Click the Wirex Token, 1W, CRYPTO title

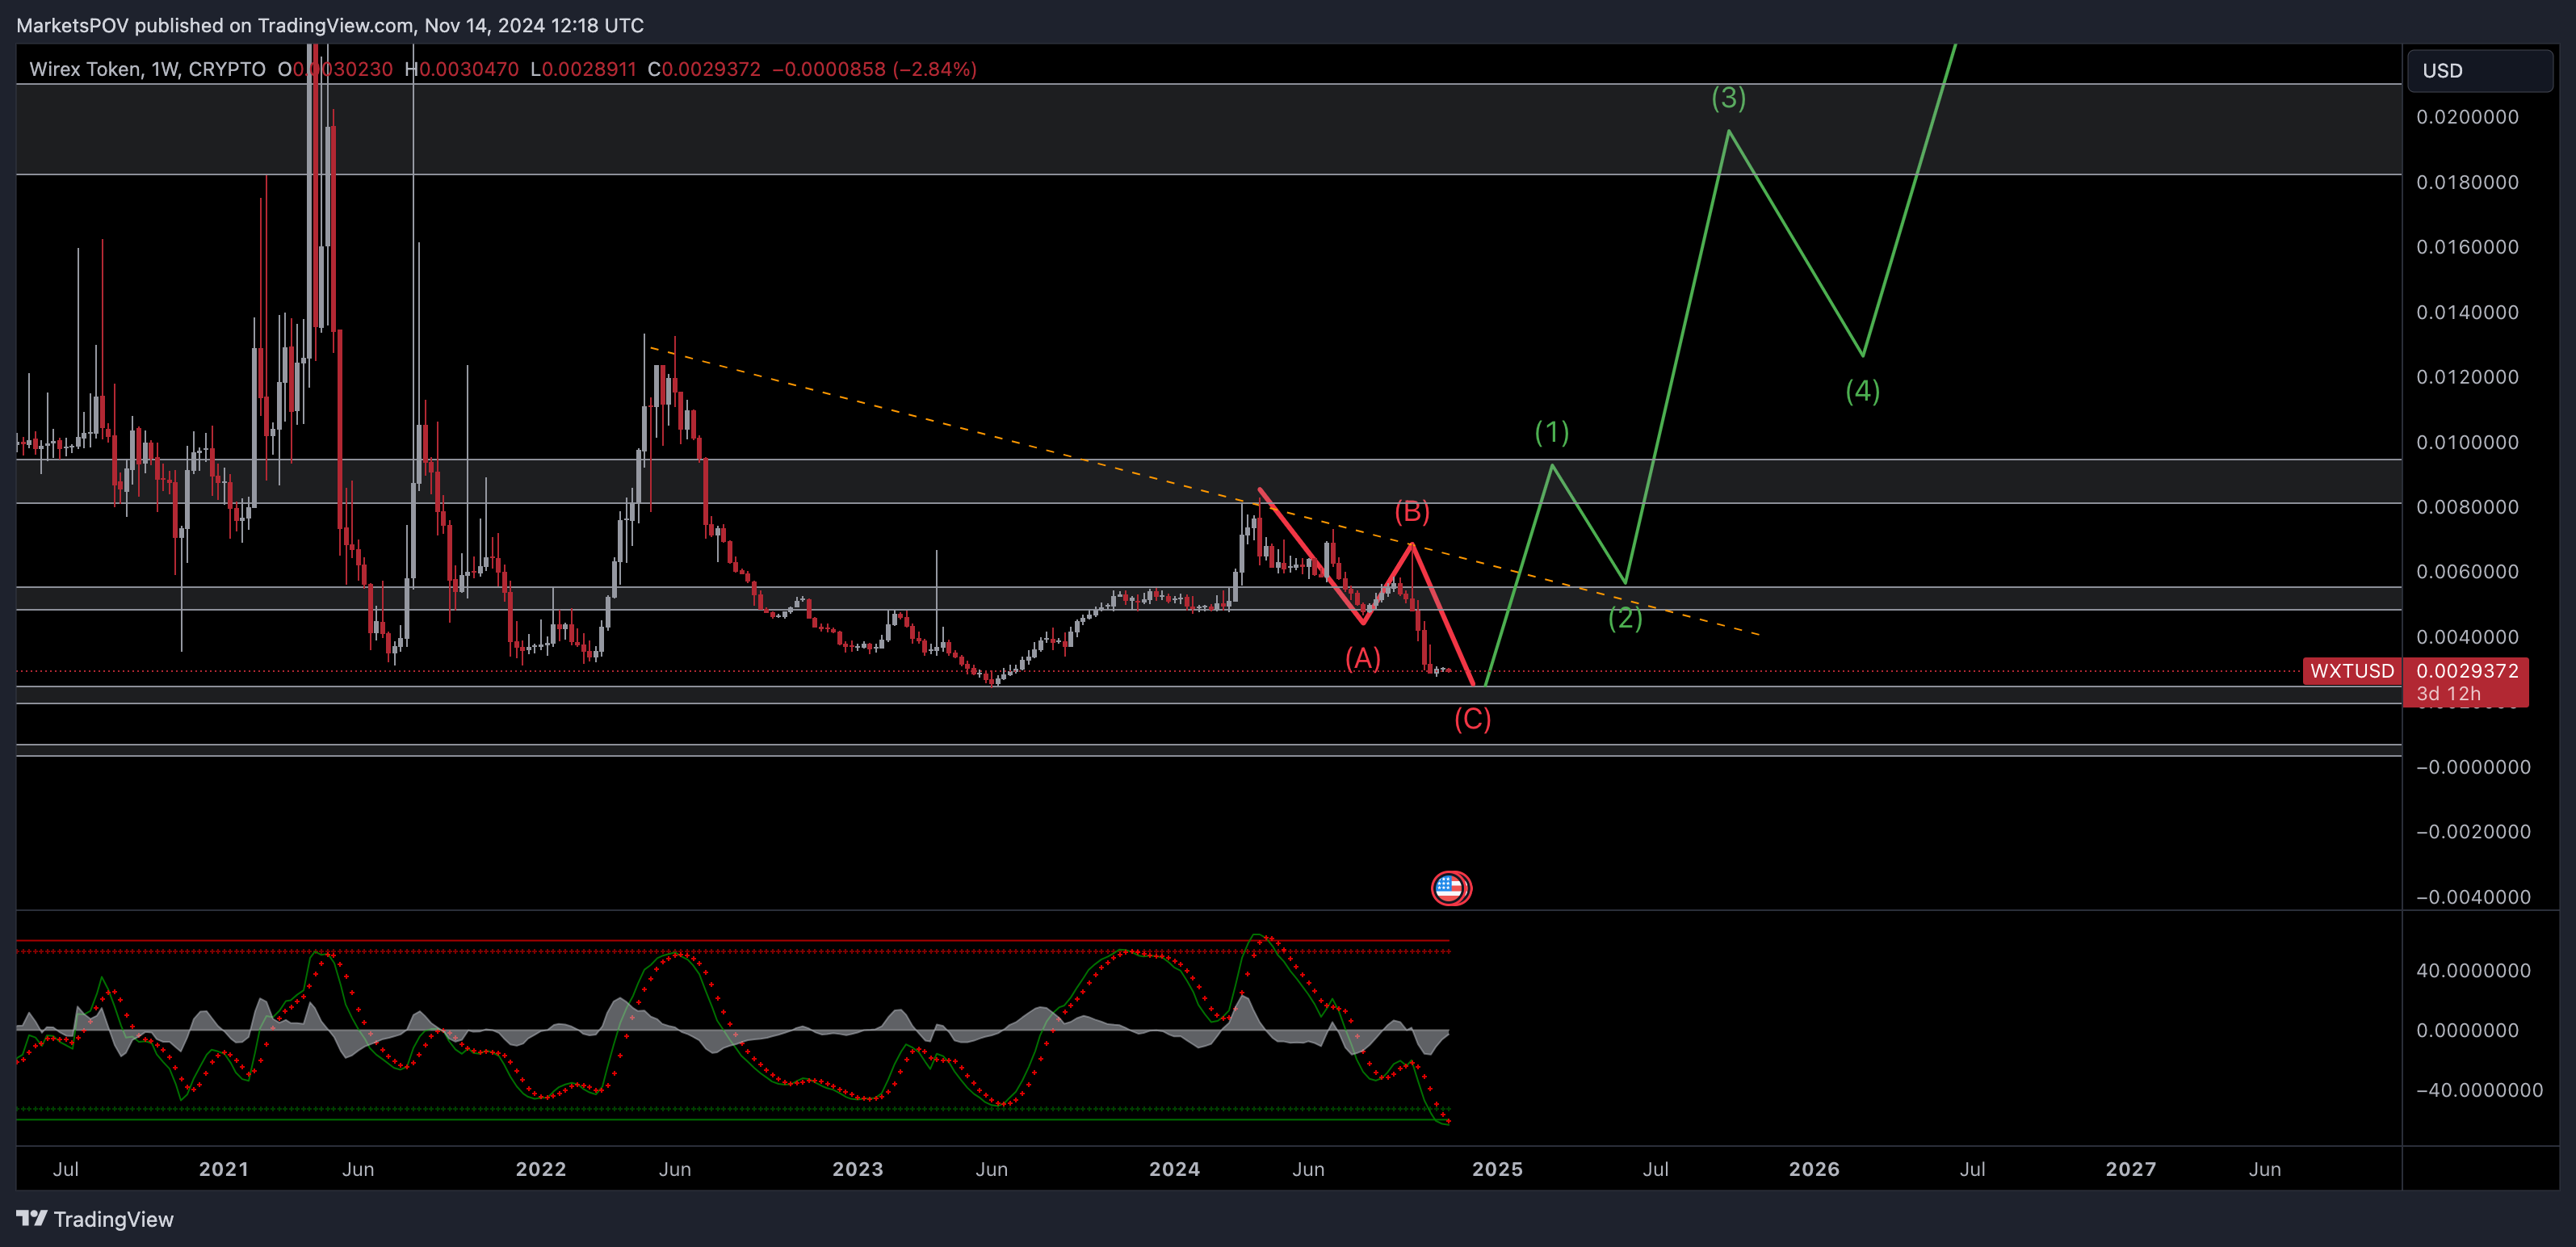pyautogui.click(x=147, y=69)
